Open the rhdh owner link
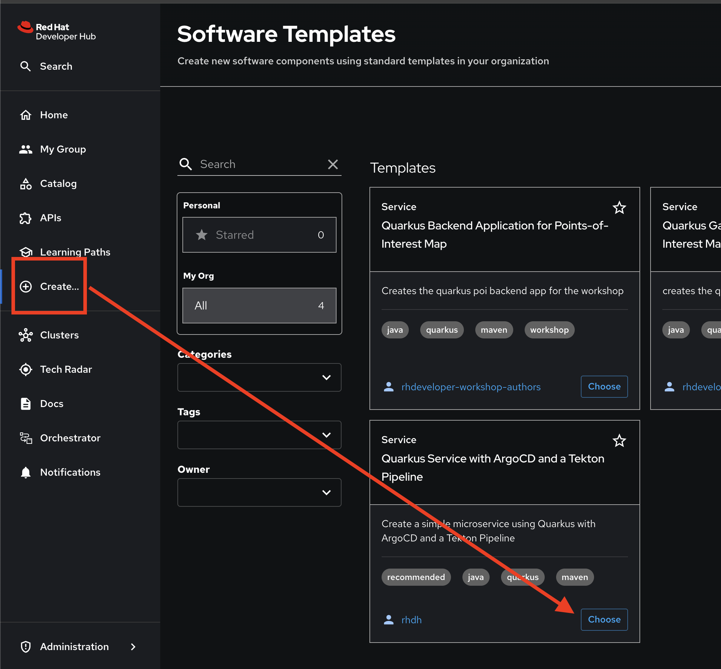 pos(411,620)
